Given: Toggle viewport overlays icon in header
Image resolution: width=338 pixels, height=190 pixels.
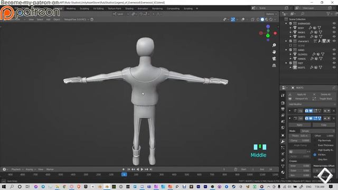Looking at the screenshot, I should click(243, 20).
